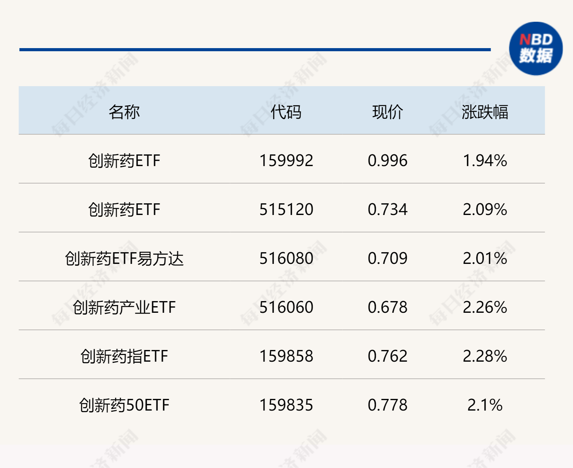573x468 pixels.
Task: Click the 涨跌幅 column header
Action: pos(485,112)
